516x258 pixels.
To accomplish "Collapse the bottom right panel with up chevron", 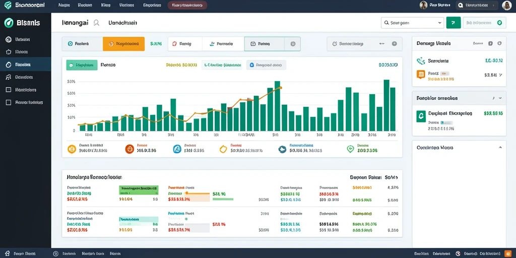I will point(500,148).
